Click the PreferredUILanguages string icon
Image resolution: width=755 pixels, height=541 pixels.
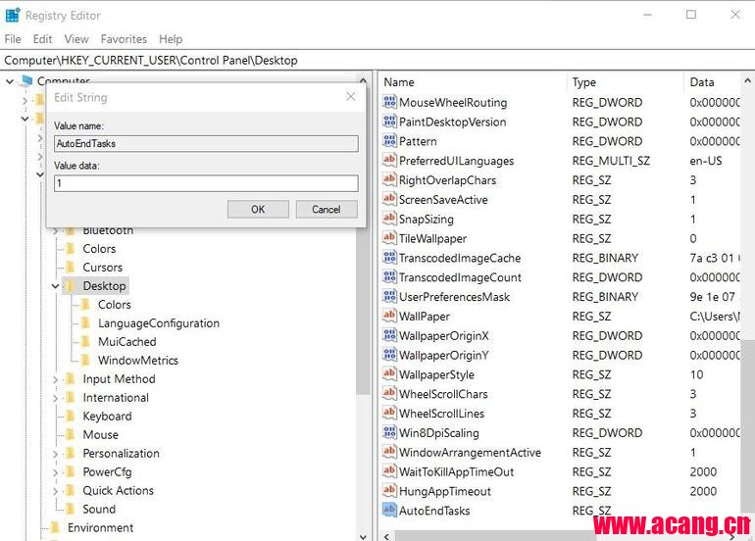389,161
